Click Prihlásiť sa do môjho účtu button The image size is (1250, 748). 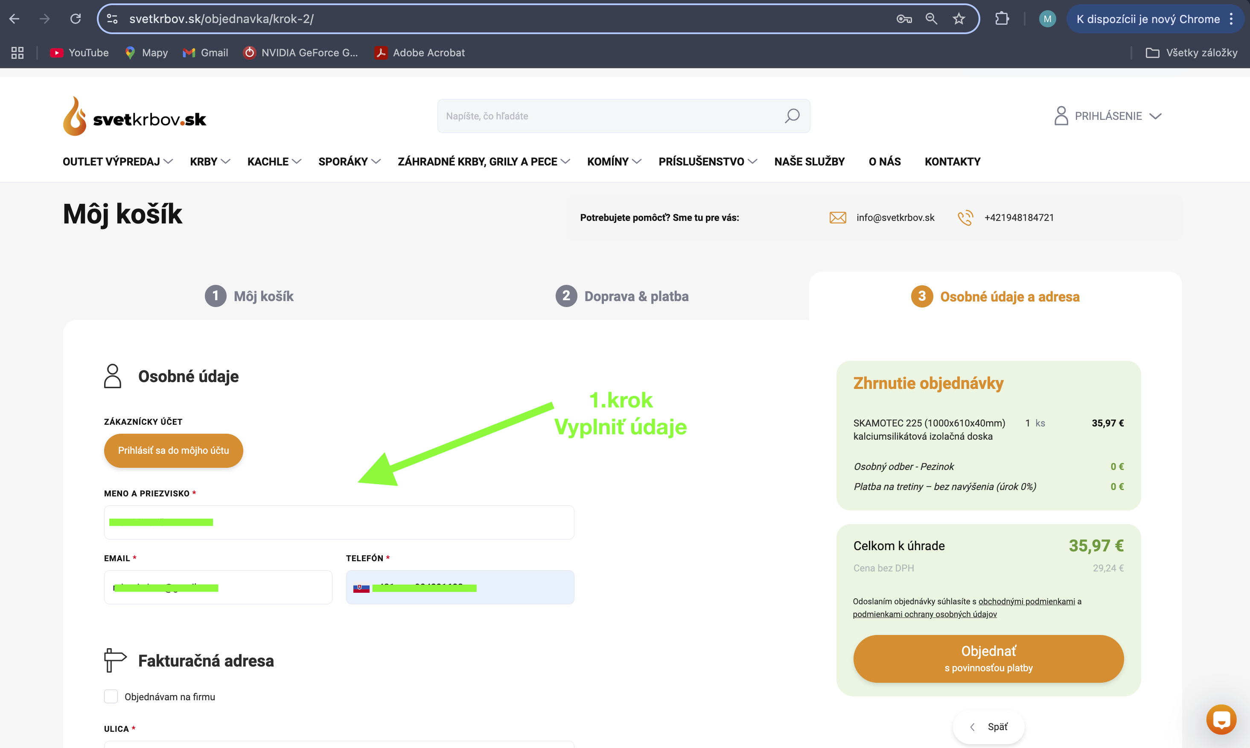pyautogui.click(x=174, y=451)
